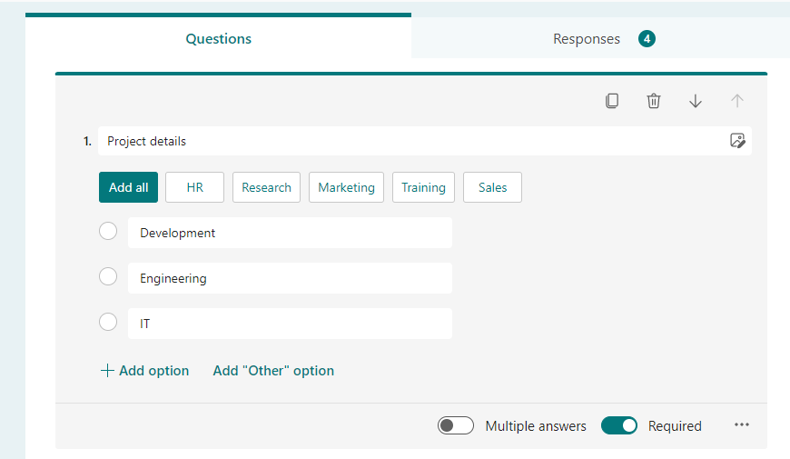Select IT radio option
The image size is (790, 459).
tap(108, 322)
